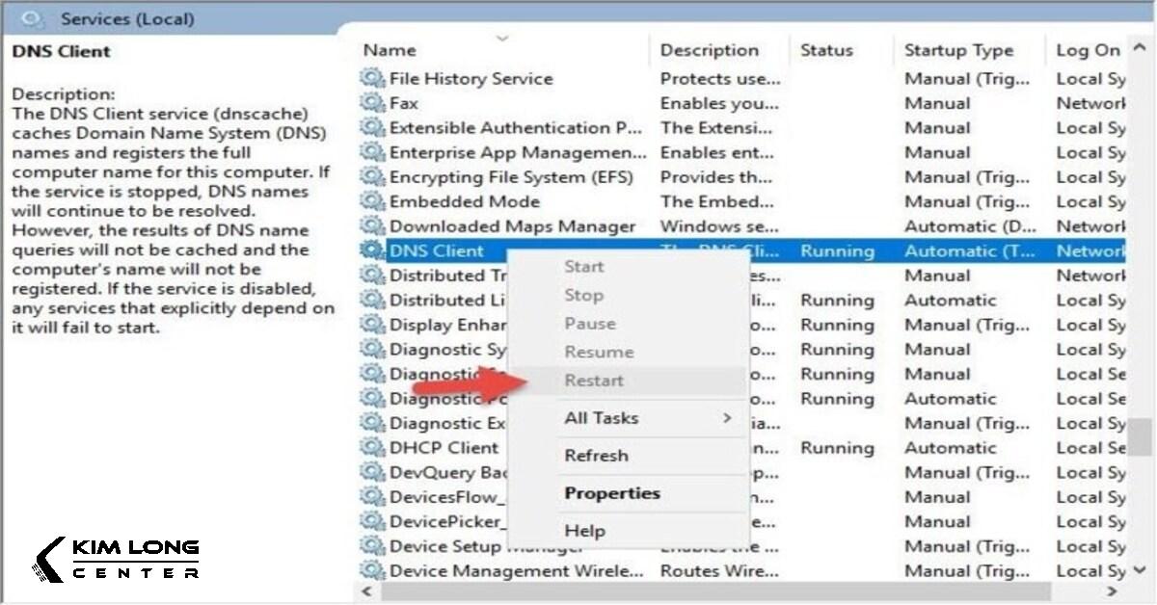1157x605 pixels.
Task: Sort services by the Name column header
Action: pyautogui.click(x=390, y=50)
